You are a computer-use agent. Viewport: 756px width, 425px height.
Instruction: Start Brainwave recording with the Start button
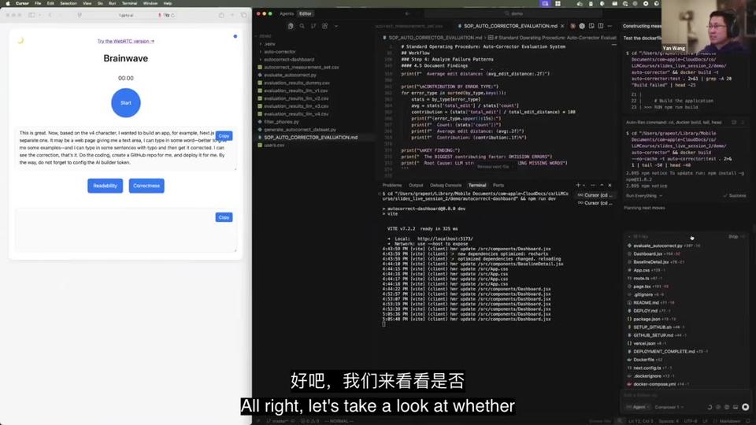point(126,102)
